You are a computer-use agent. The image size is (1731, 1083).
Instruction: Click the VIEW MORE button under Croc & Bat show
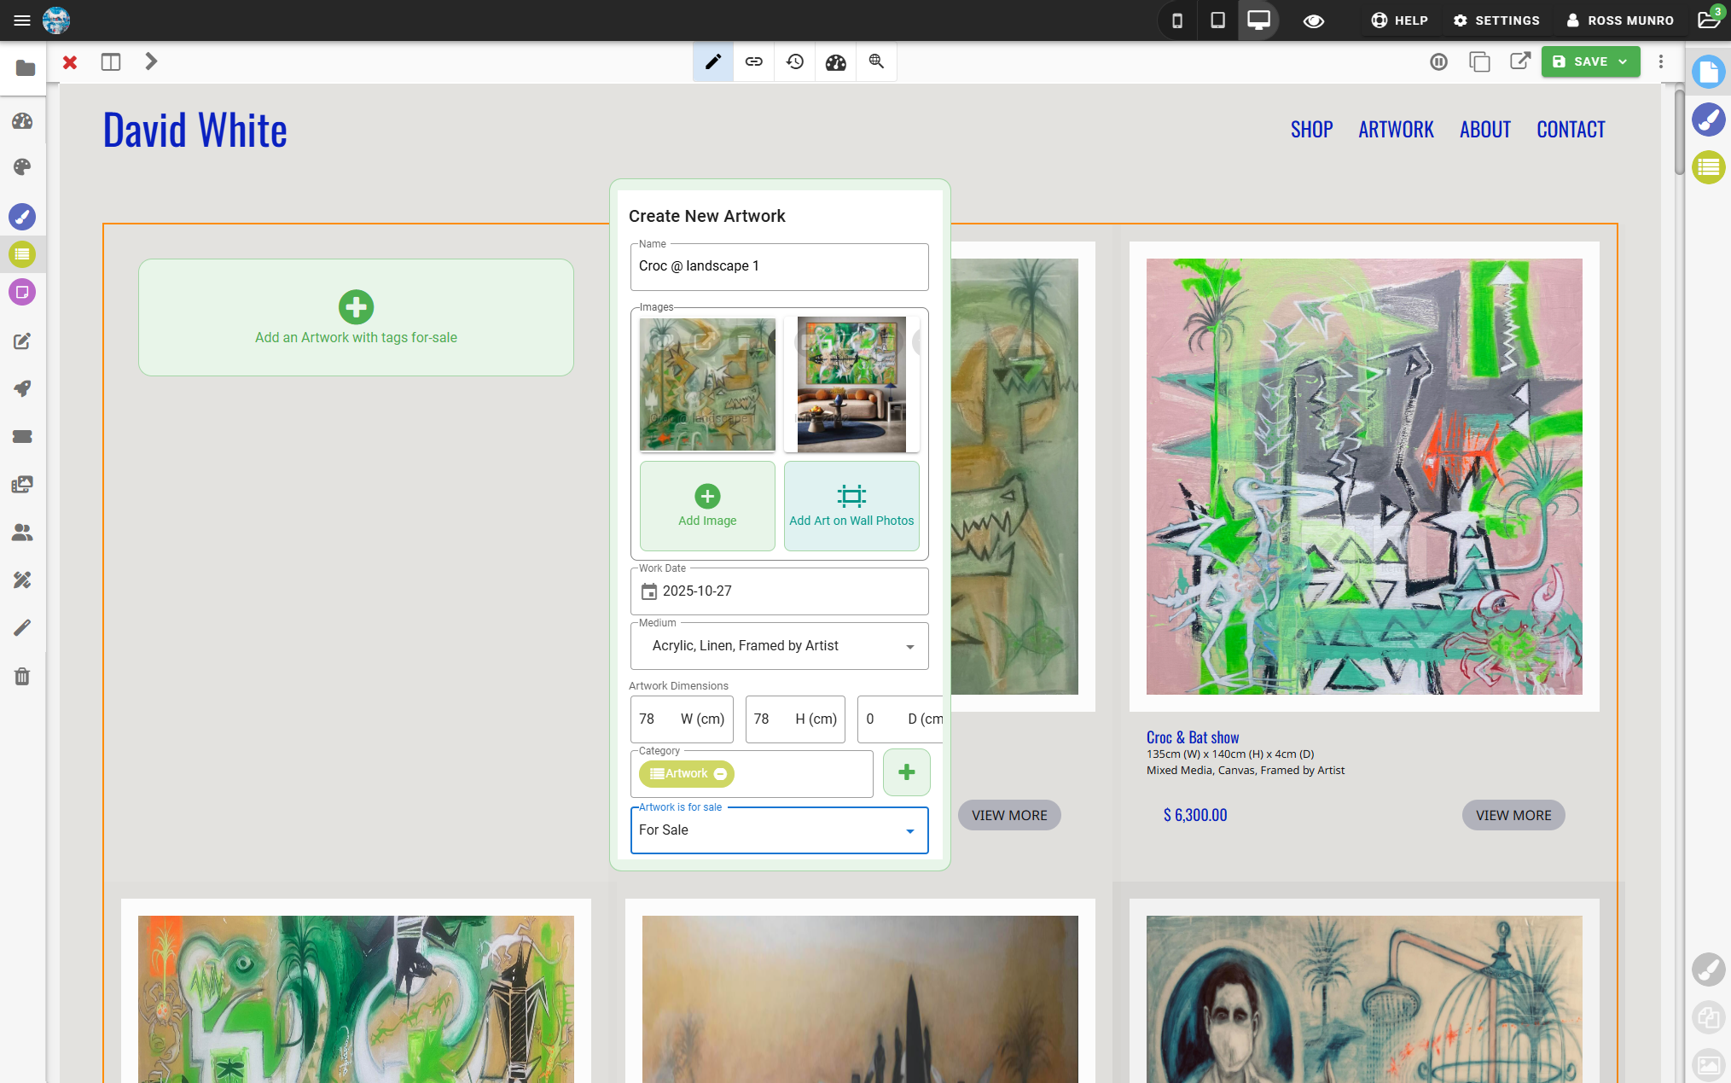[x=1513, y=815]
